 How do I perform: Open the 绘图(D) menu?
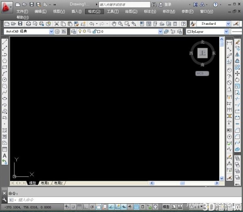point(131,11)
